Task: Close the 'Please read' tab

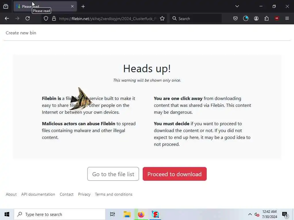Action: pyautogui.click(x=72, y=7)
